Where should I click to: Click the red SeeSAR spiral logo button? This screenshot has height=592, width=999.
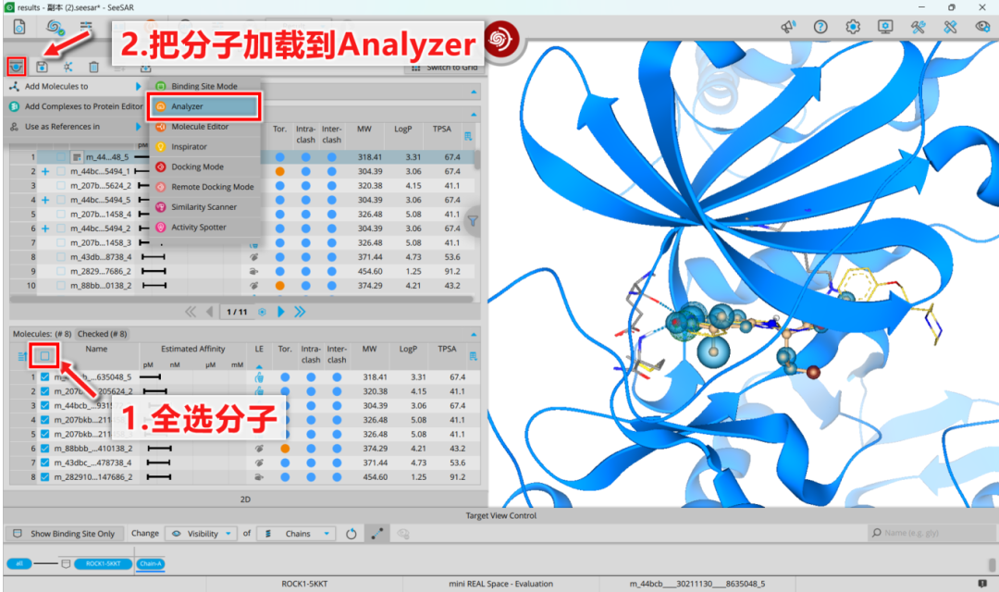tap(500, 40)
